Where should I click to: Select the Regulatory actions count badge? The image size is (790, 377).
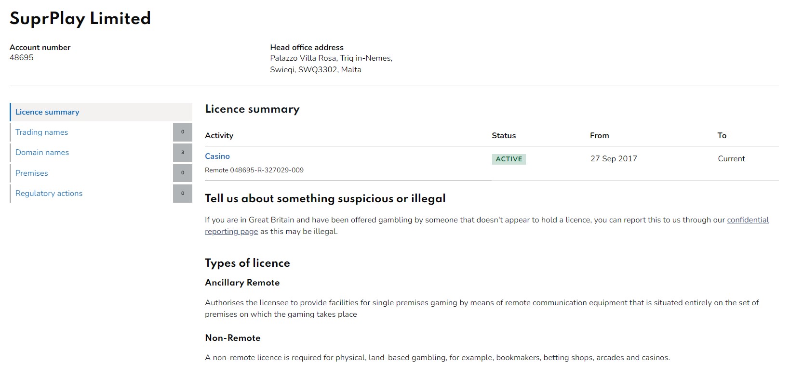(183, 194)
